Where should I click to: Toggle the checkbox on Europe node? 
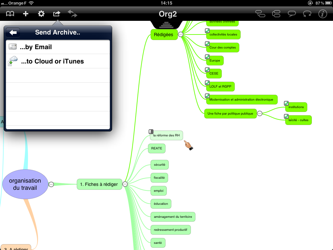coord(207,57)
